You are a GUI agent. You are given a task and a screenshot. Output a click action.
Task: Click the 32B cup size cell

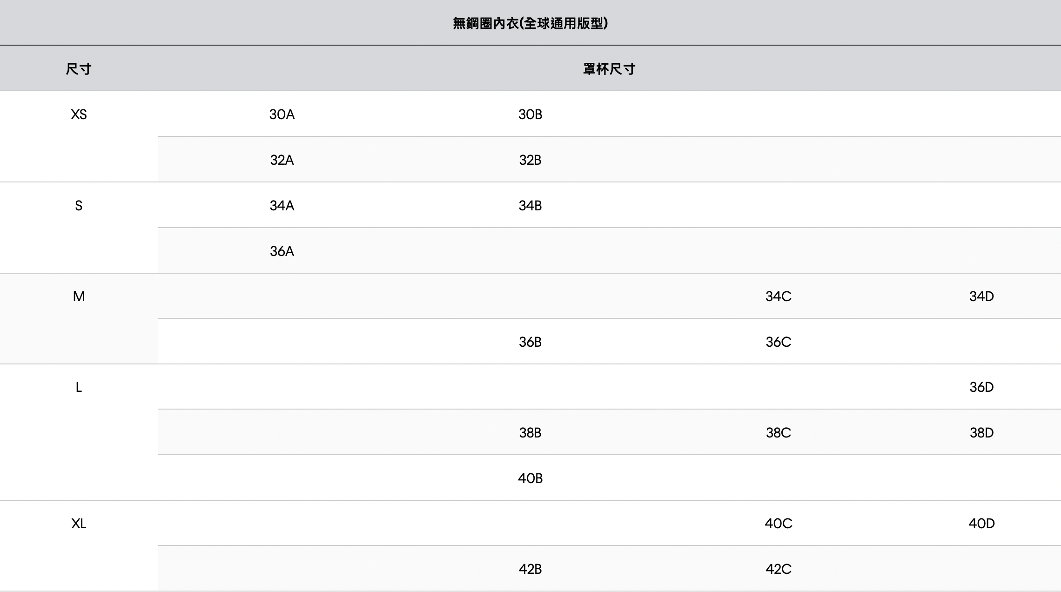(x=530, y=160)
